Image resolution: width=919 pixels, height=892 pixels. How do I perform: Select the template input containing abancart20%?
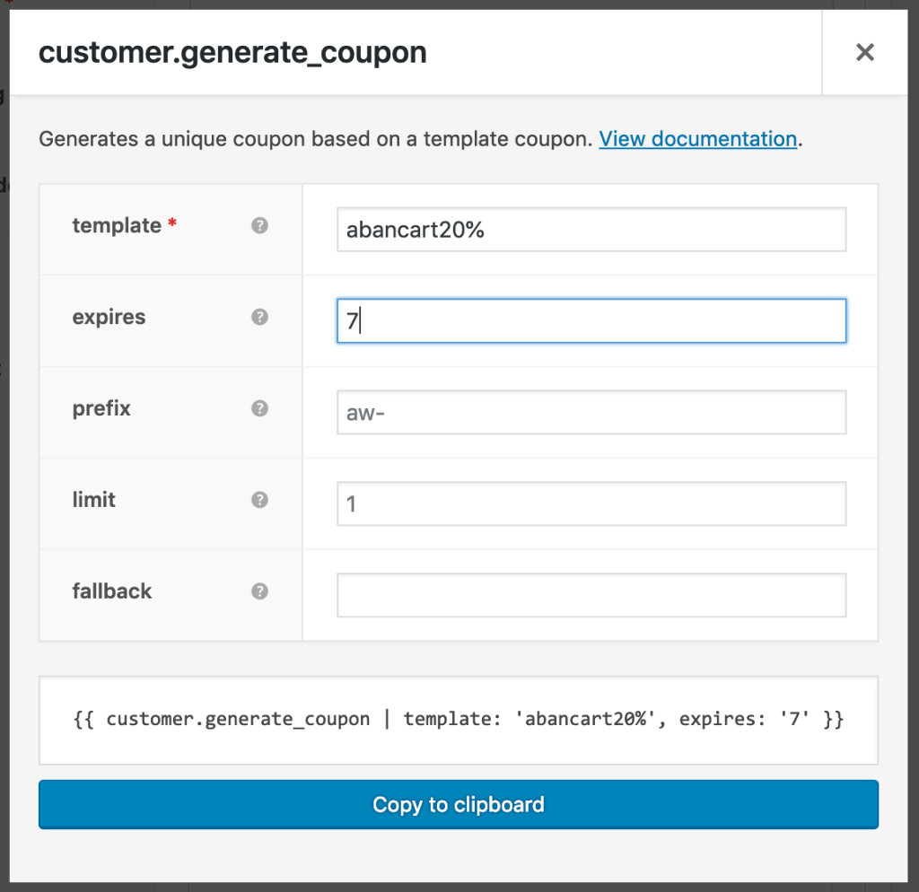coord(591,230)
